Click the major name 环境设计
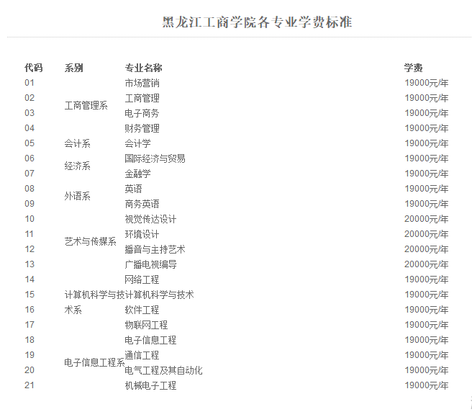The width and height of the screenshot is (472, 412). 142,234
